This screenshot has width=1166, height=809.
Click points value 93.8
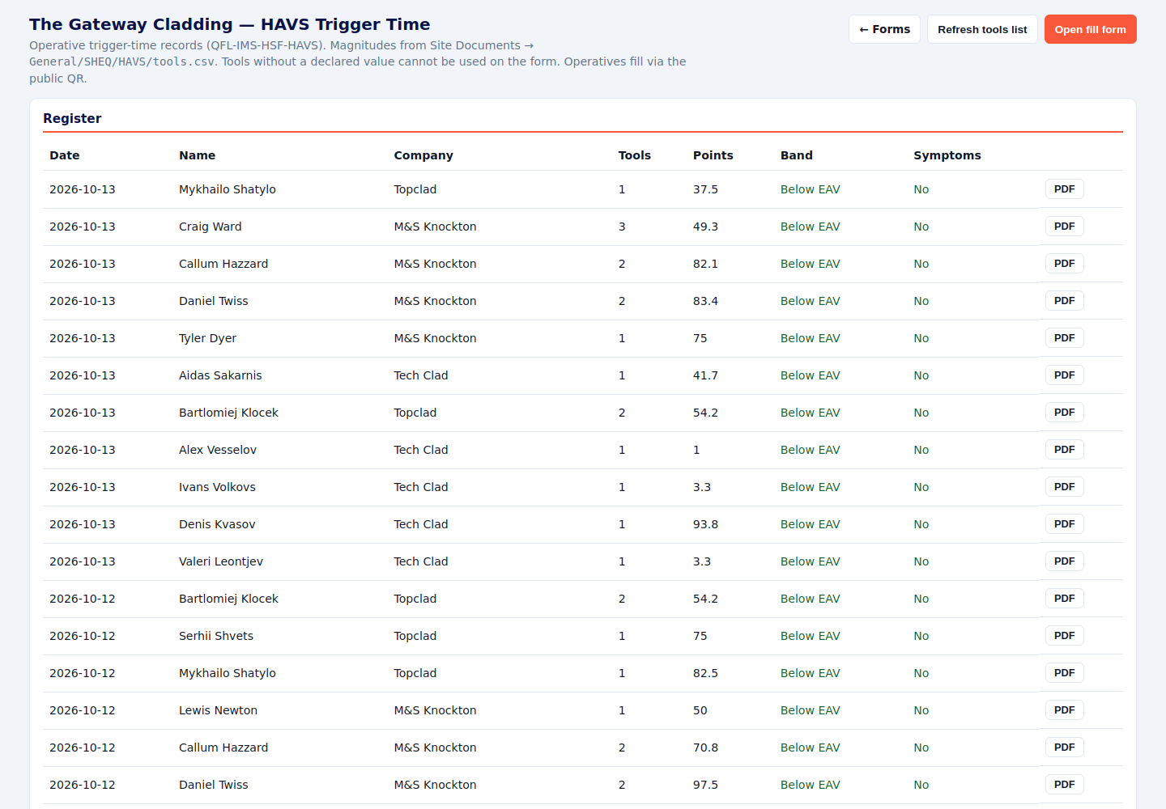[705, 524]
